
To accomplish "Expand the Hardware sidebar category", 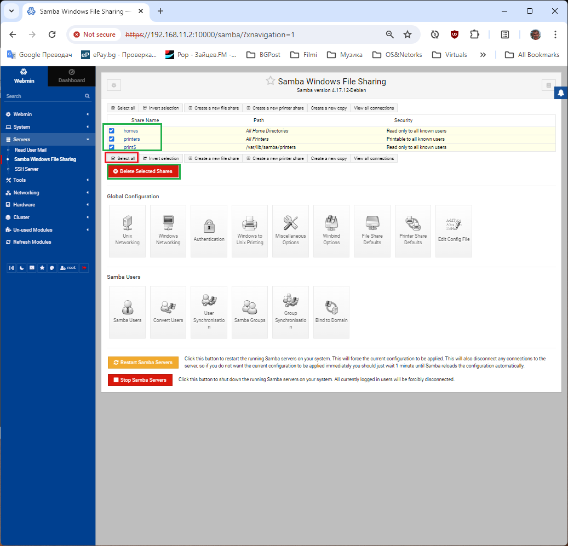I will (48, 205).
